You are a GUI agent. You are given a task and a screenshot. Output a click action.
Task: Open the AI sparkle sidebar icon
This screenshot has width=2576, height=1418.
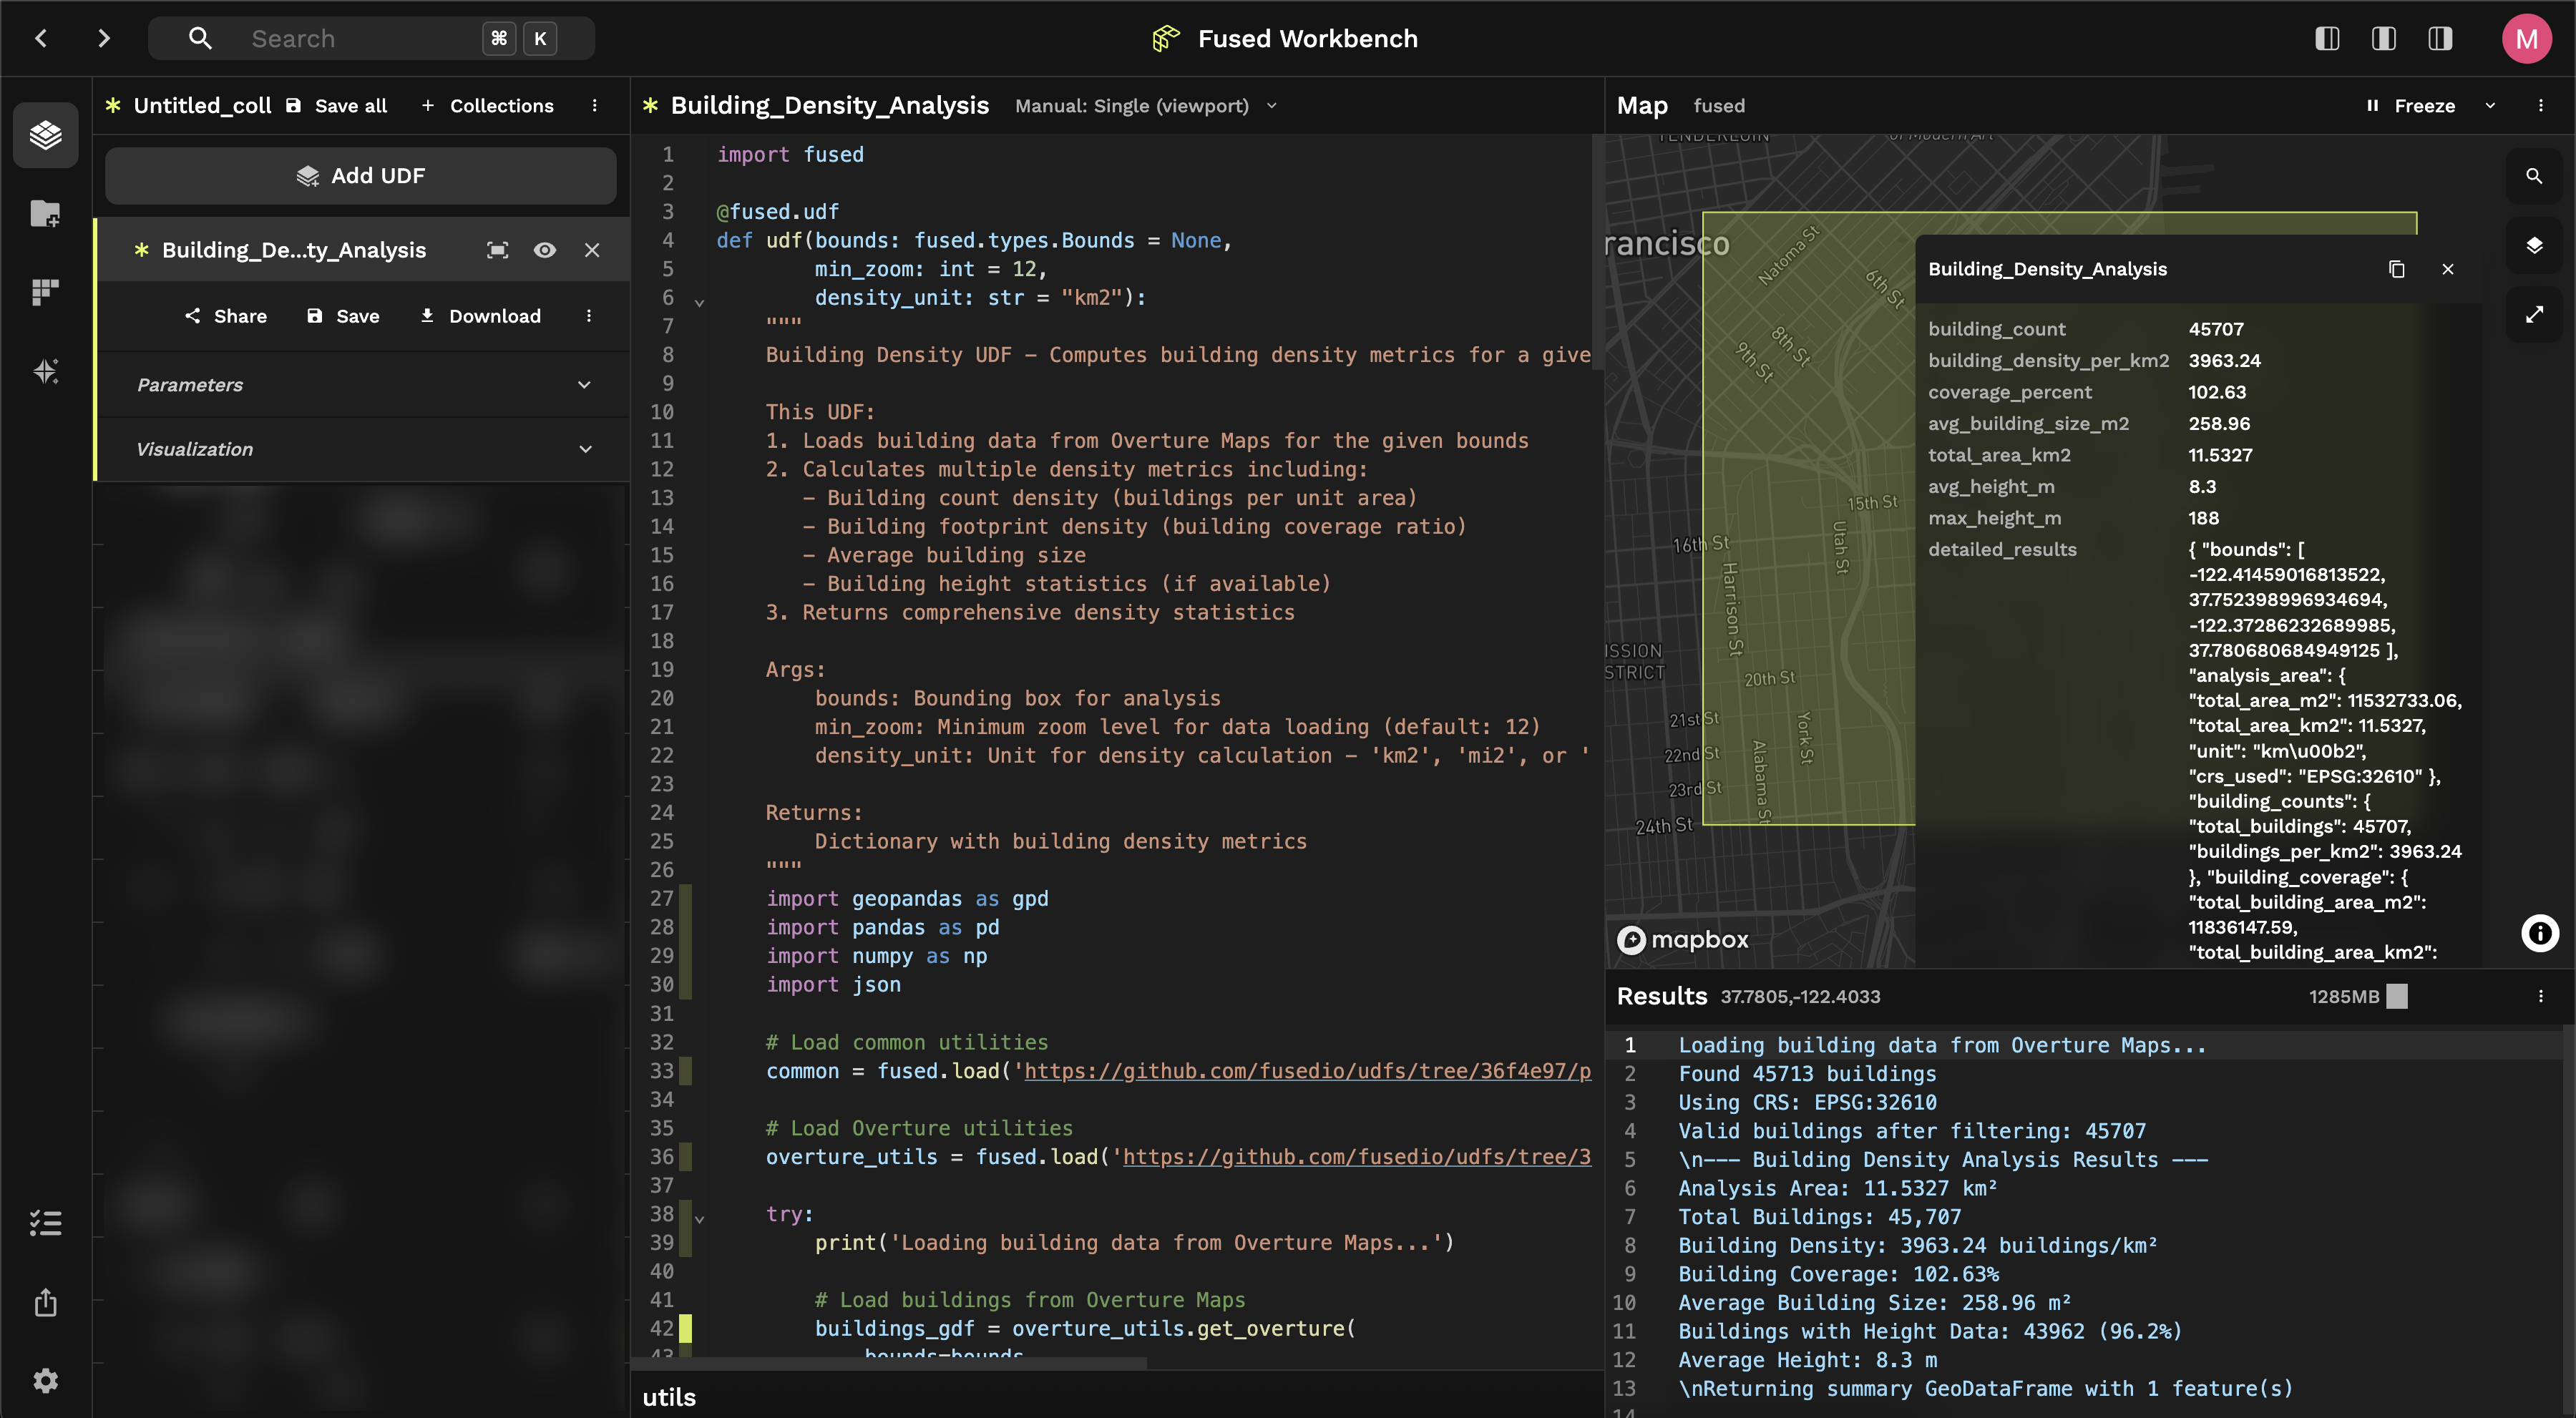46,371
